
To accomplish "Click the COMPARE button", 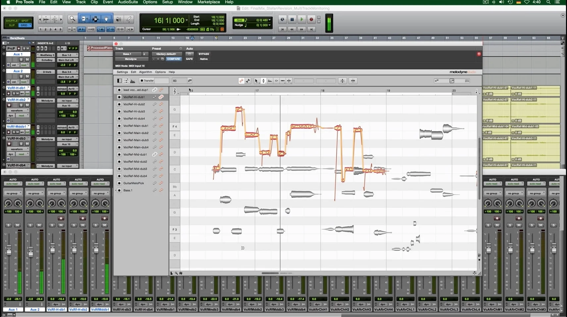I will tap(173, 59).
